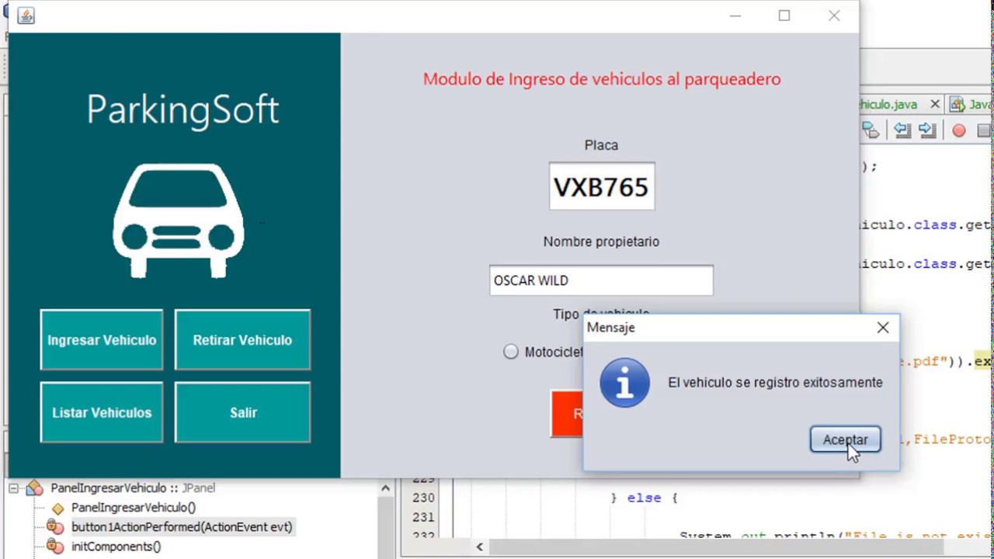This screenshot has width=994, height=559.
Task: Click the white car logo in ParkingSoft sidebar
Action: (x=179, y=220)
